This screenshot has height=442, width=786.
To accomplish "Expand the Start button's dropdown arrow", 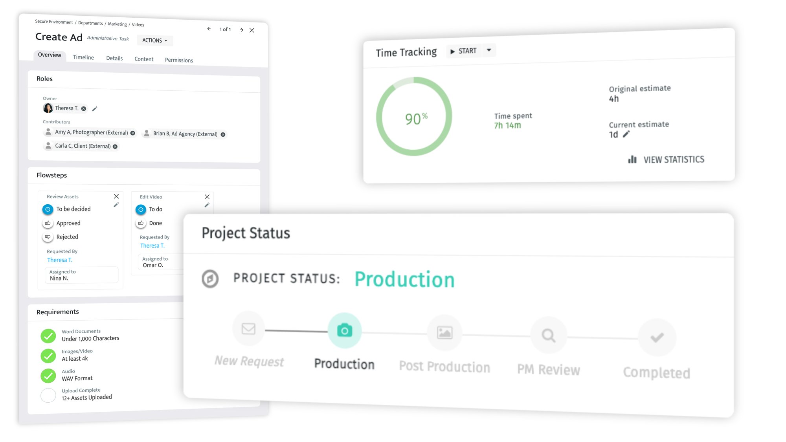I will [488, 50].
